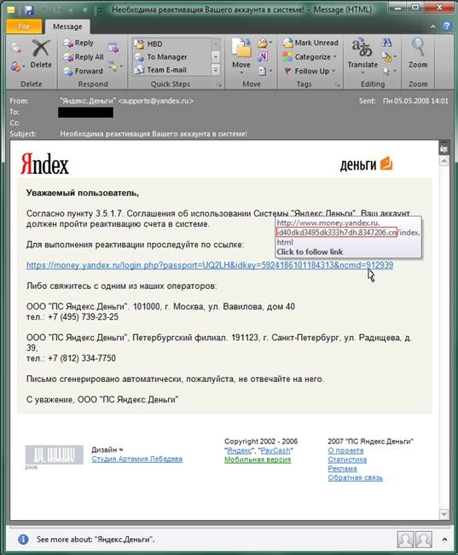Click the Zoom magnifier icon

(418, 48)
